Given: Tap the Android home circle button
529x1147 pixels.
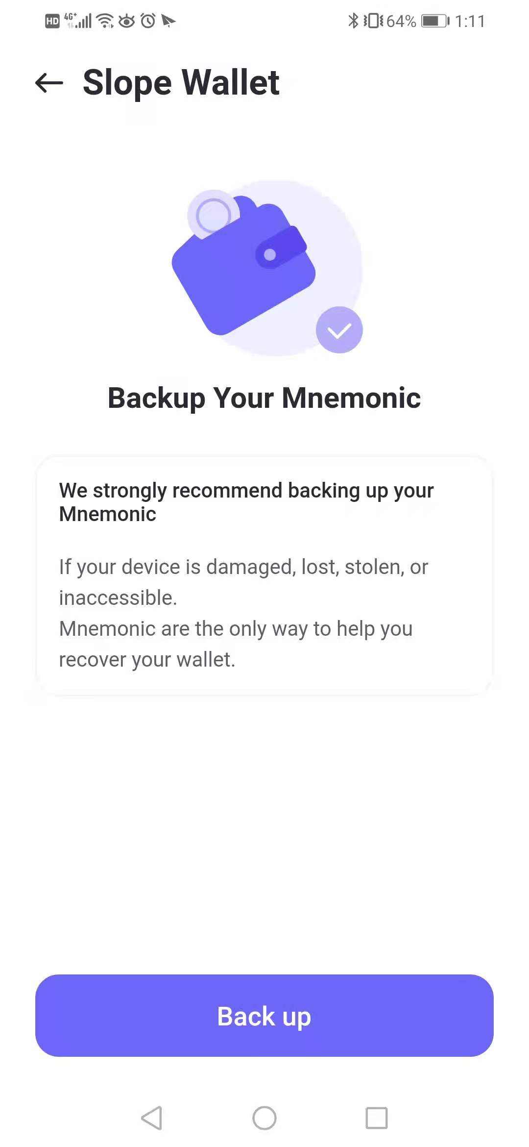Looking at the screenshot, I should (x=264, y=1118).
